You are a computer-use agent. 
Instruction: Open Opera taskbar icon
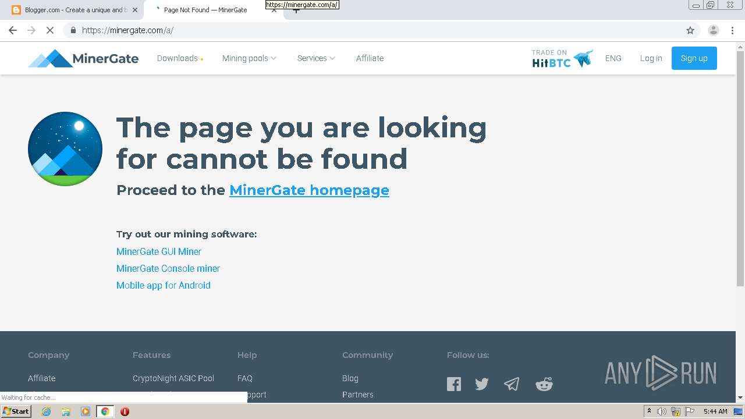coord(125,411)
